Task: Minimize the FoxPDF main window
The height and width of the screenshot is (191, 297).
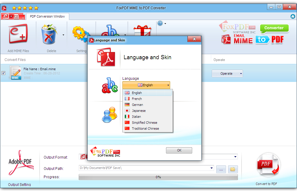Action: coord(271,7)
